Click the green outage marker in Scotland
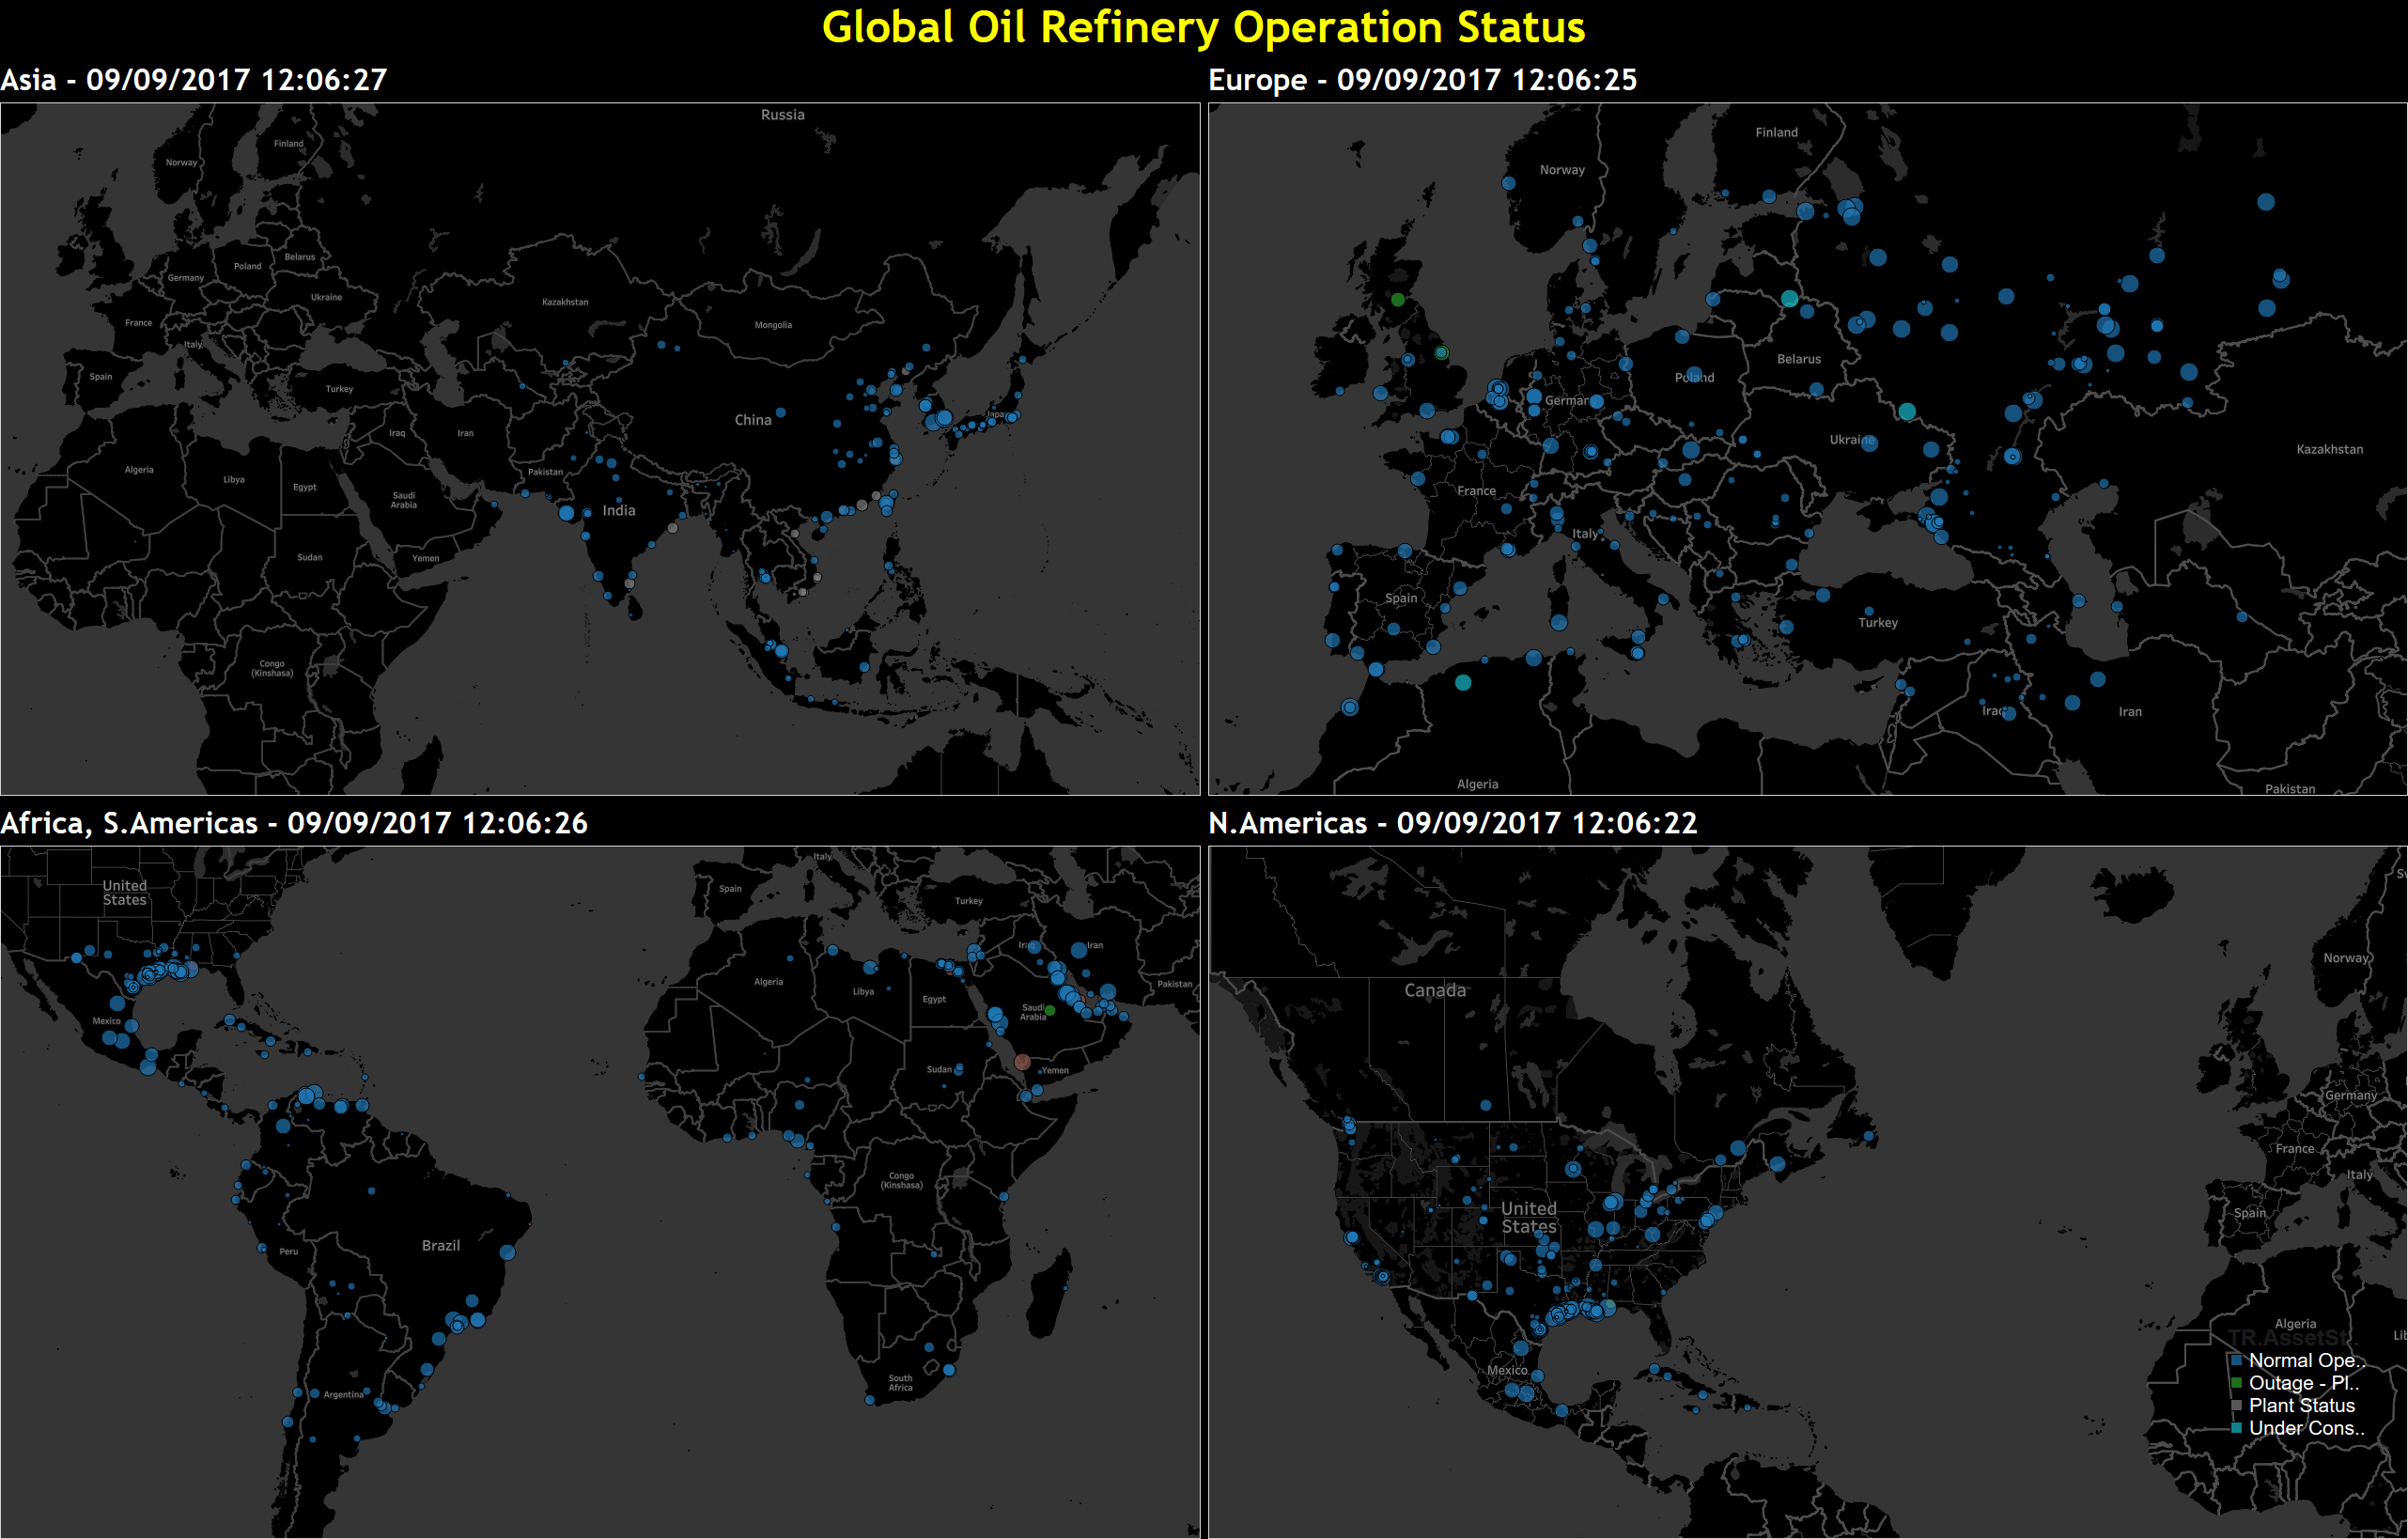The image size is (2408, 1539). pos(1398,299)
